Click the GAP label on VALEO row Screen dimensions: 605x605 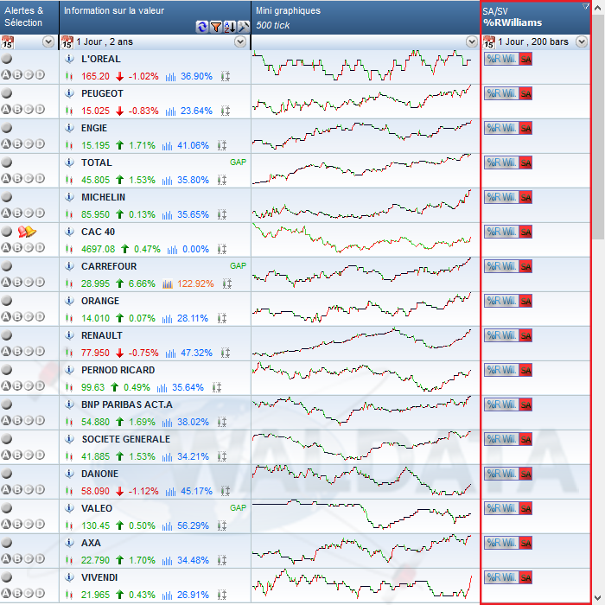click(x=238, y=508)
